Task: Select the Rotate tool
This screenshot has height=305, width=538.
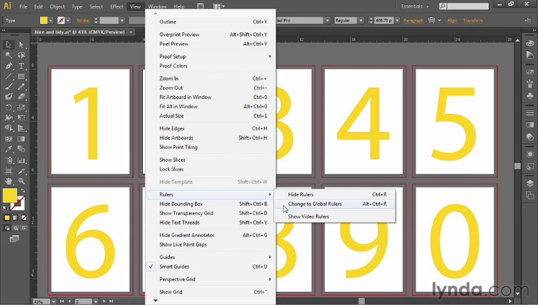Action: pos(8,108)
